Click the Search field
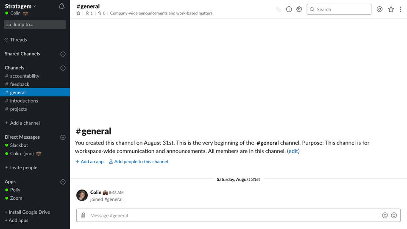407x229 pixels. point(339,9)
